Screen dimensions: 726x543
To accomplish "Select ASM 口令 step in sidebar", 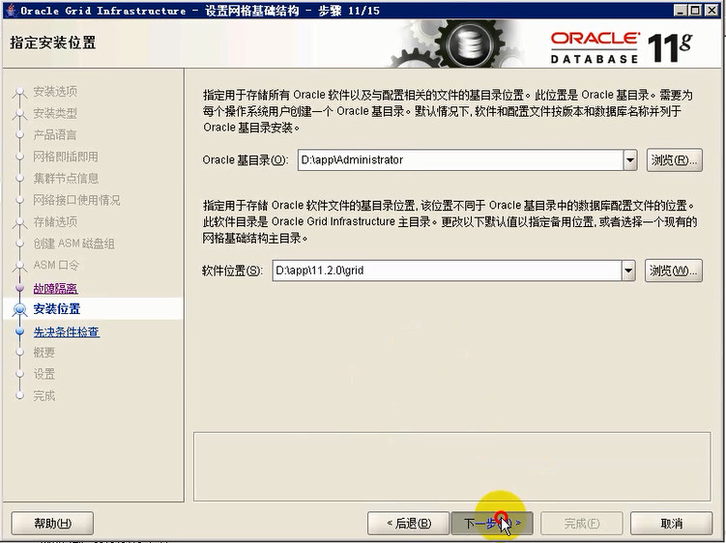I will click(x=56, y=266).
